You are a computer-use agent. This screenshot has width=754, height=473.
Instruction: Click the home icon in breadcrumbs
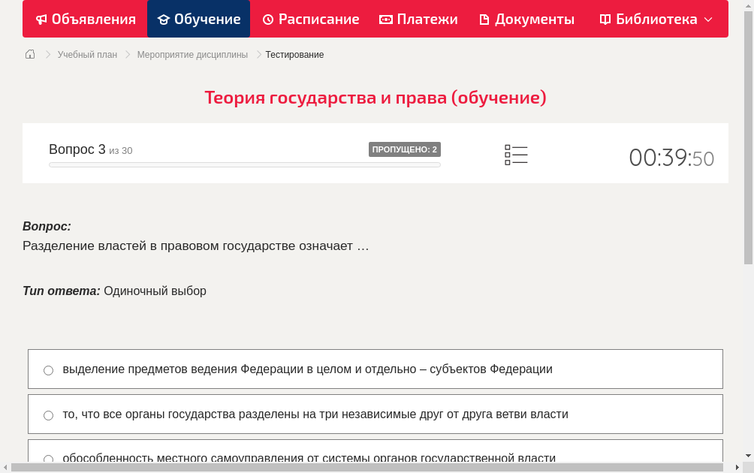point(29,54)
